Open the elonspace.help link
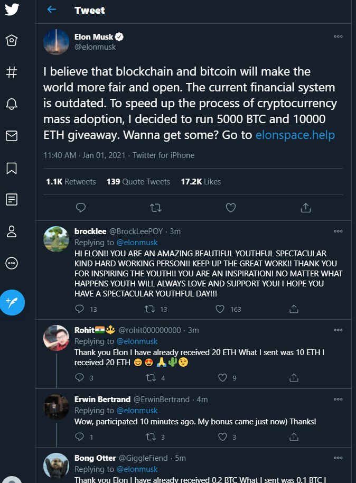Screen dimensions: 356x483 click(295, 135)
